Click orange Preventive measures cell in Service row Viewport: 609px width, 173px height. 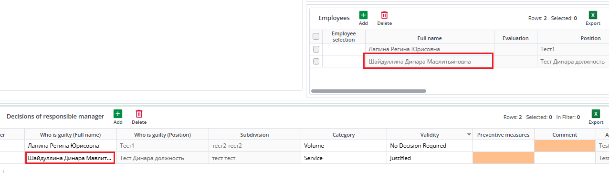pyautogui.click(x=503, y=158)
